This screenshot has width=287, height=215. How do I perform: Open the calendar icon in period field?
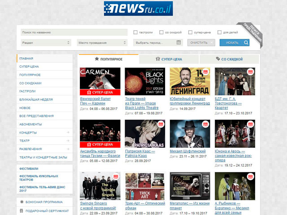click(178, 43)
